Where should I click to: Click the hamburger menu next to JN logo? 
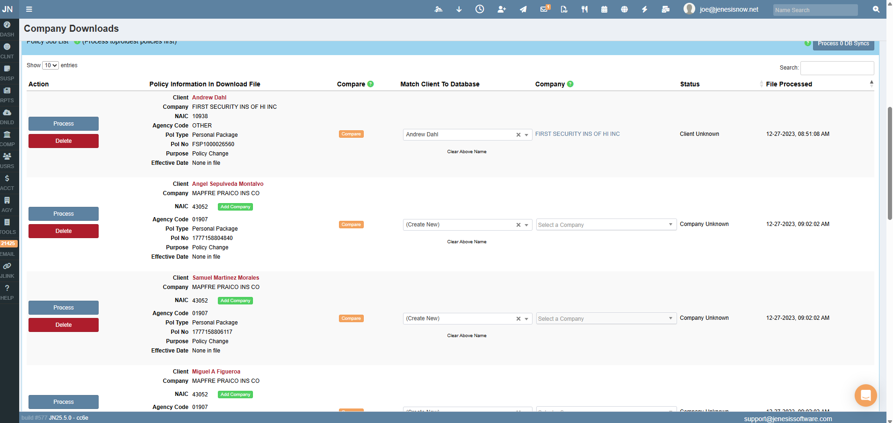click(x=29, y=9)
